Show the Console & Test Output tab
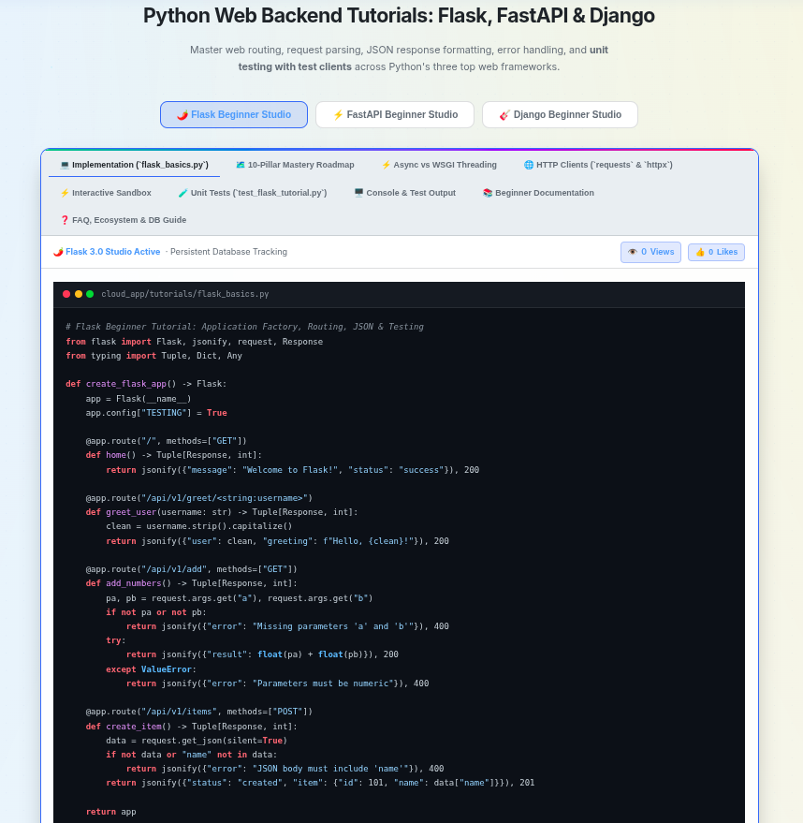The width and height of the screenshot is (803, 823). [405, 193]
